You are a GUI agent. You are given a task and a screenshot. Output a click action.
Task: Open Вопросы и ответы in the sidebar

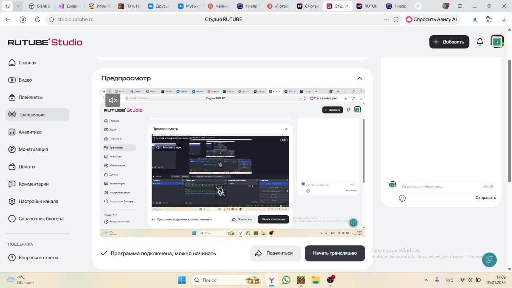[38, 258]
